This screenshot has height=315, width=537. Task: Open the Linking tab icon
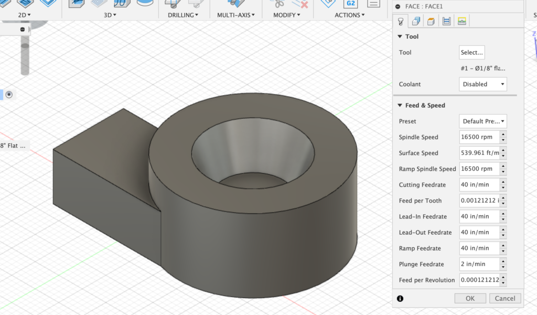coord(461,22)
